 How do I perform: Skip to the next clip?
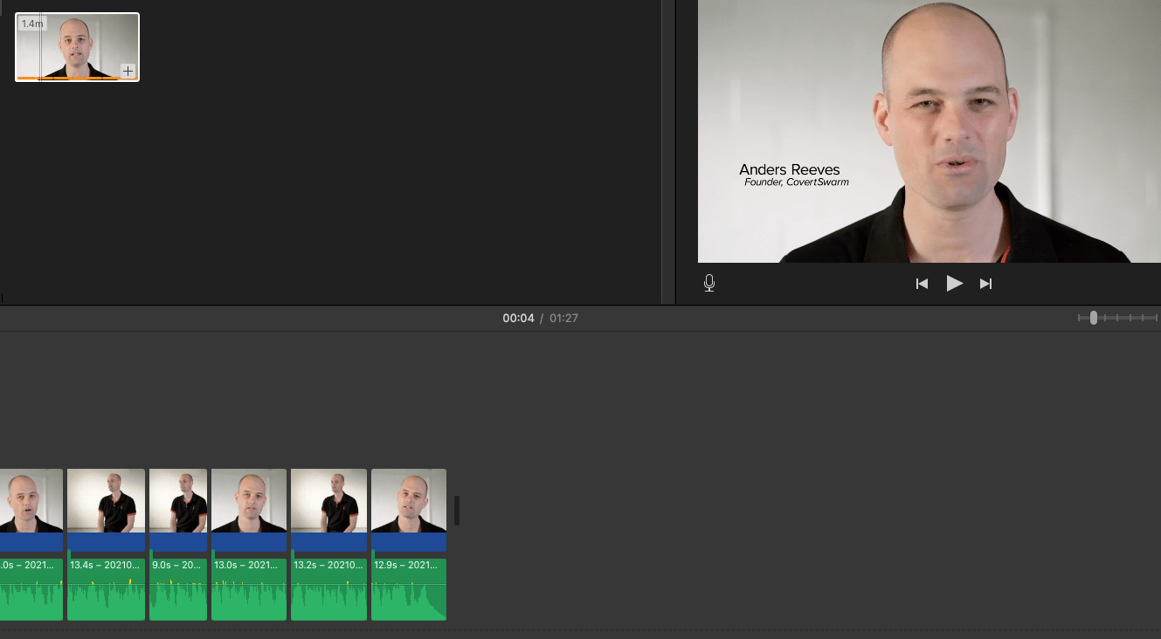[985, 284]
